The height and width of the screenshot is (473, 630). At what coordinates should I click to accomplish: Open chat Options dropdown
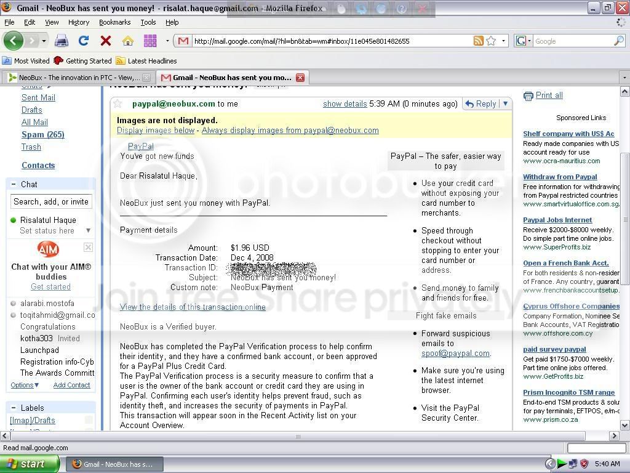[25, 385]
